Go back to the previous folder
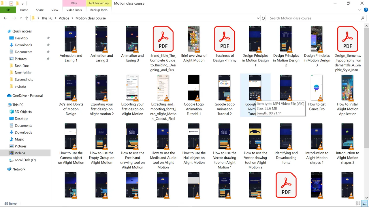The height and width of the screenshot is (207, 369). pyautogui.click(x=5, y=18)
